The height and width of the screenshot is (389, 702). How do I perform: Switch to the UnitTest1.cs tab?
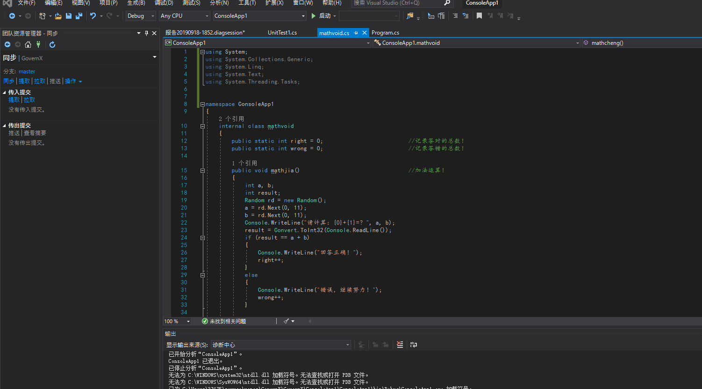pyautogui.click(x=282, y=33)
